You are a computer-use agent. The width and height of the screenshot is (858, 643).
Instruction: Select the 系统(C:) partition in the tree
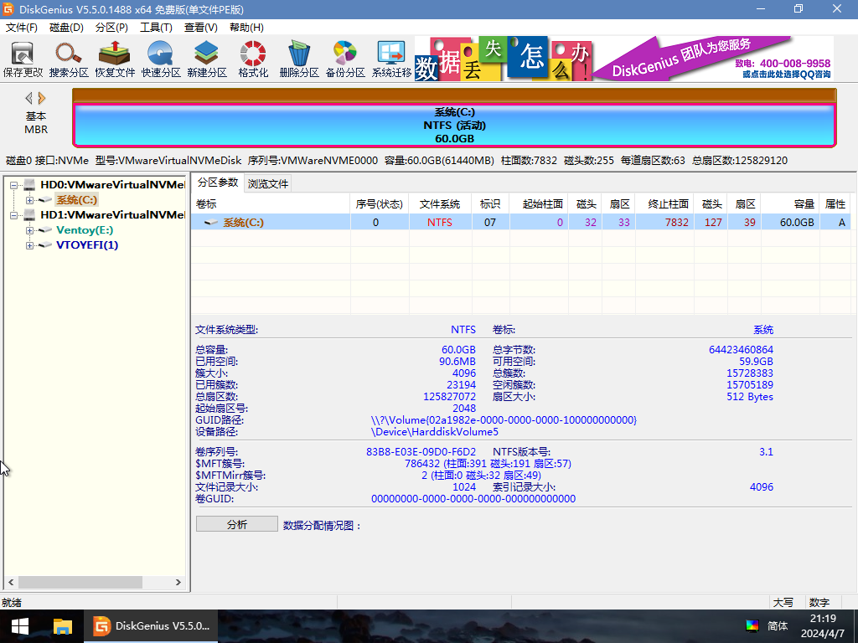(78, 199)
